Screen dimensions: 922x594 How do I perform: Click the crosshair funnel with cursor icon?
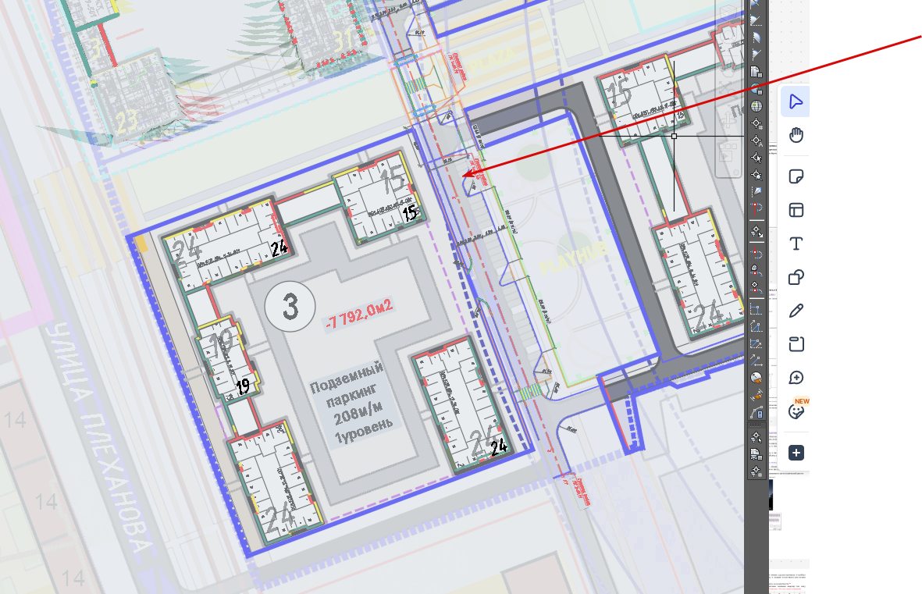[756, 437]
